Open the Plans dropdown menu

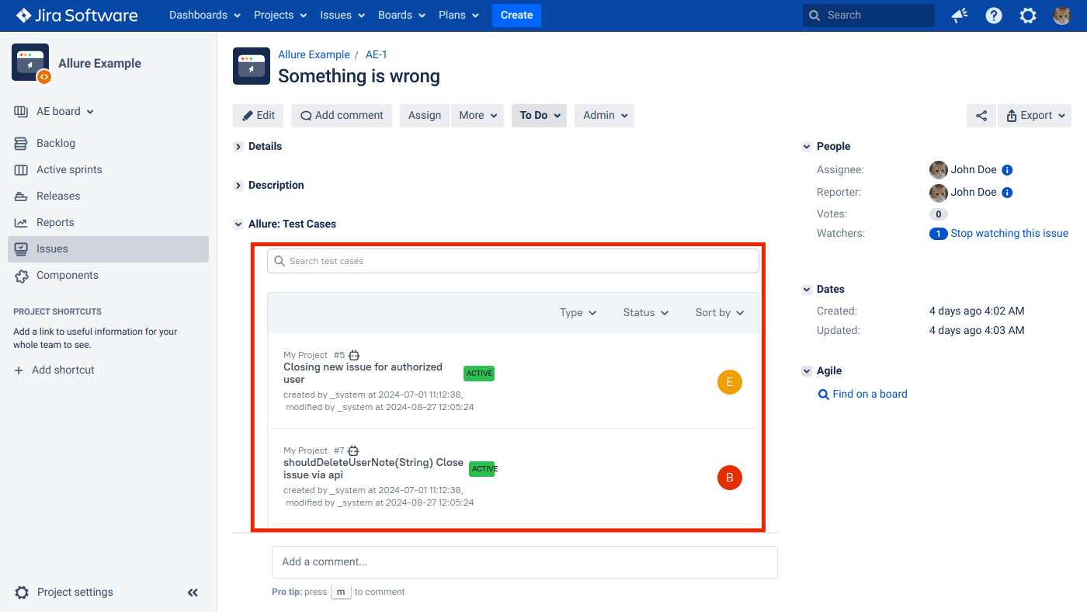[460, 16]
